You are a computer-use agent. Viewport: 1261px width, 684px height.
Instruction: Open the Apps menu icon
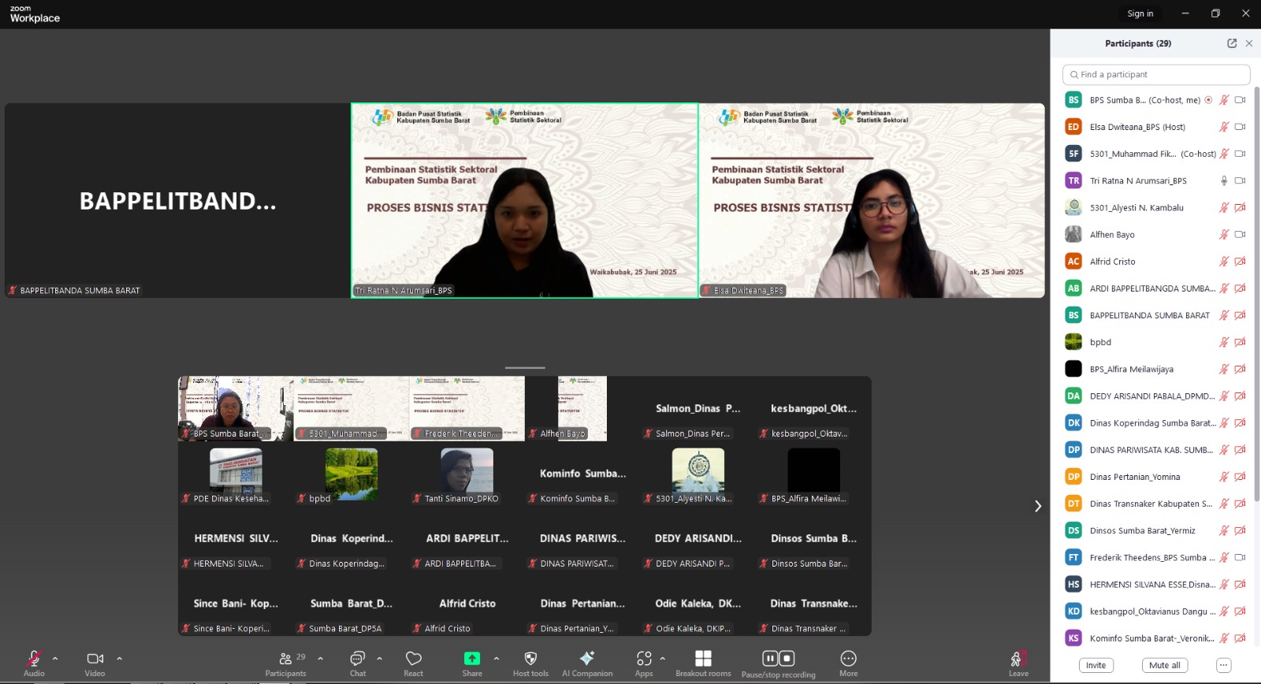(644, 659)
